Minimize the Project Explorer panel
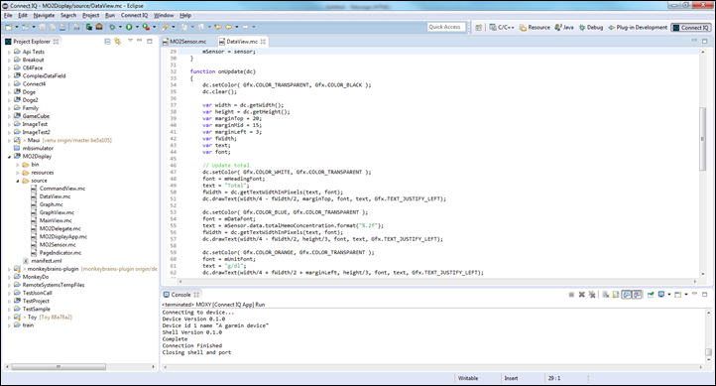 [139, 41]
